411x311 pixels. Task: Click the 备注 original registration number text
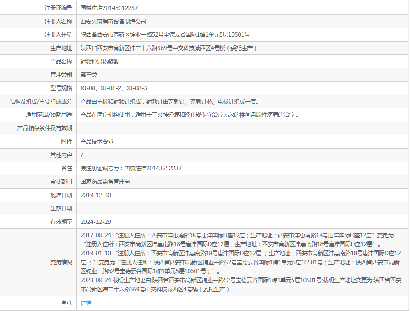point(131,168)
